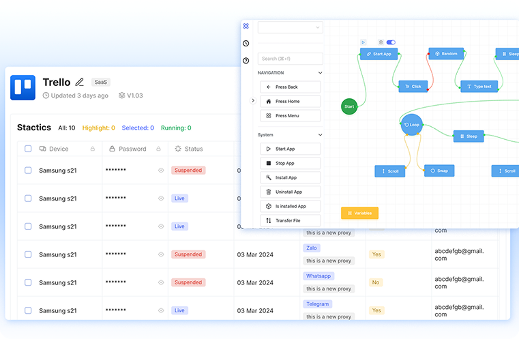Click lock icon in Device column header
This screenshot has width=519, height=339.
pos(93,149)
